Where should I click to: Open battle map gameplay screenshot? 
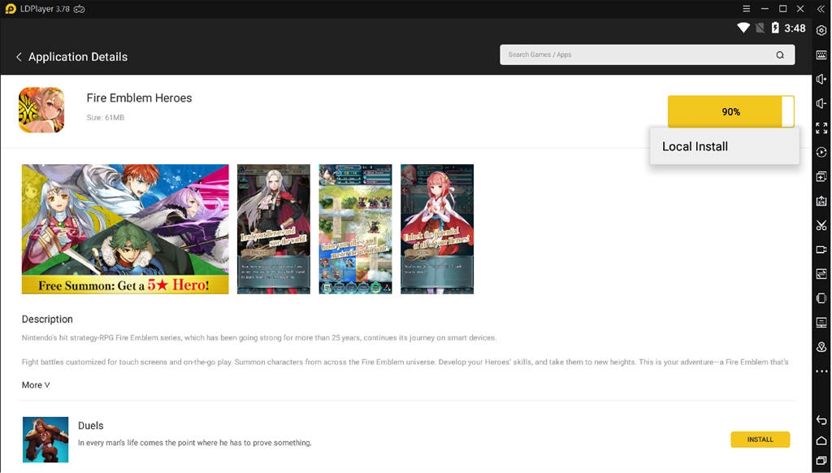(x=355, y=229)
